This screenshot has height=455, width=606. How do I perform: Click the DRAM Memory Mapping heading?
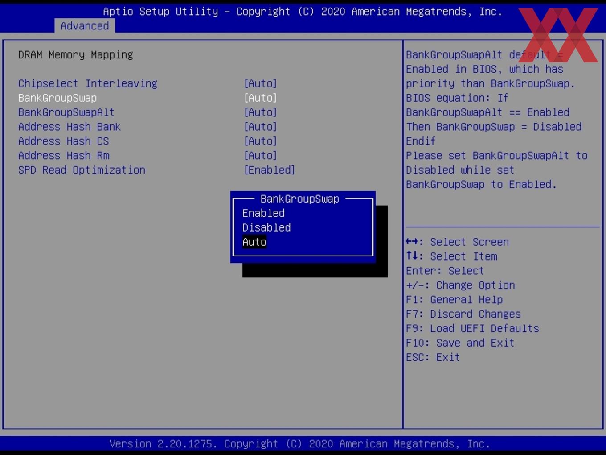coord(76,55)
